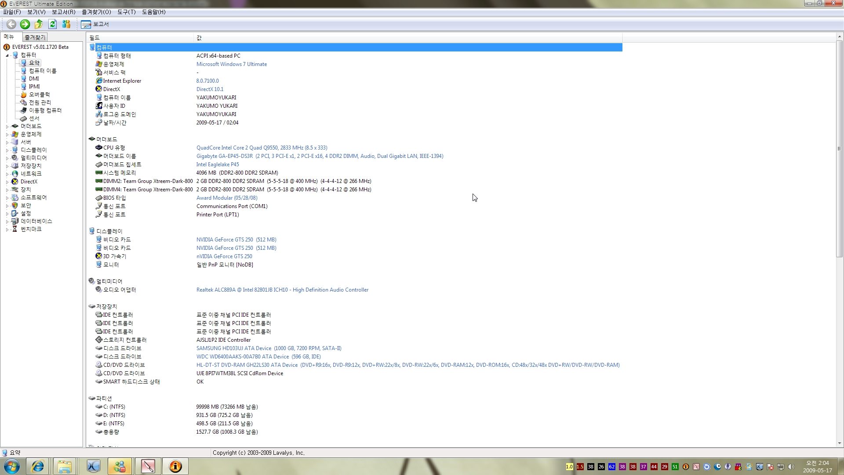Screen dimensions: 844x475
Task: Open the Realtek ALC889A audio controller link
Action: pyautogui.click(x=282, y=290)
